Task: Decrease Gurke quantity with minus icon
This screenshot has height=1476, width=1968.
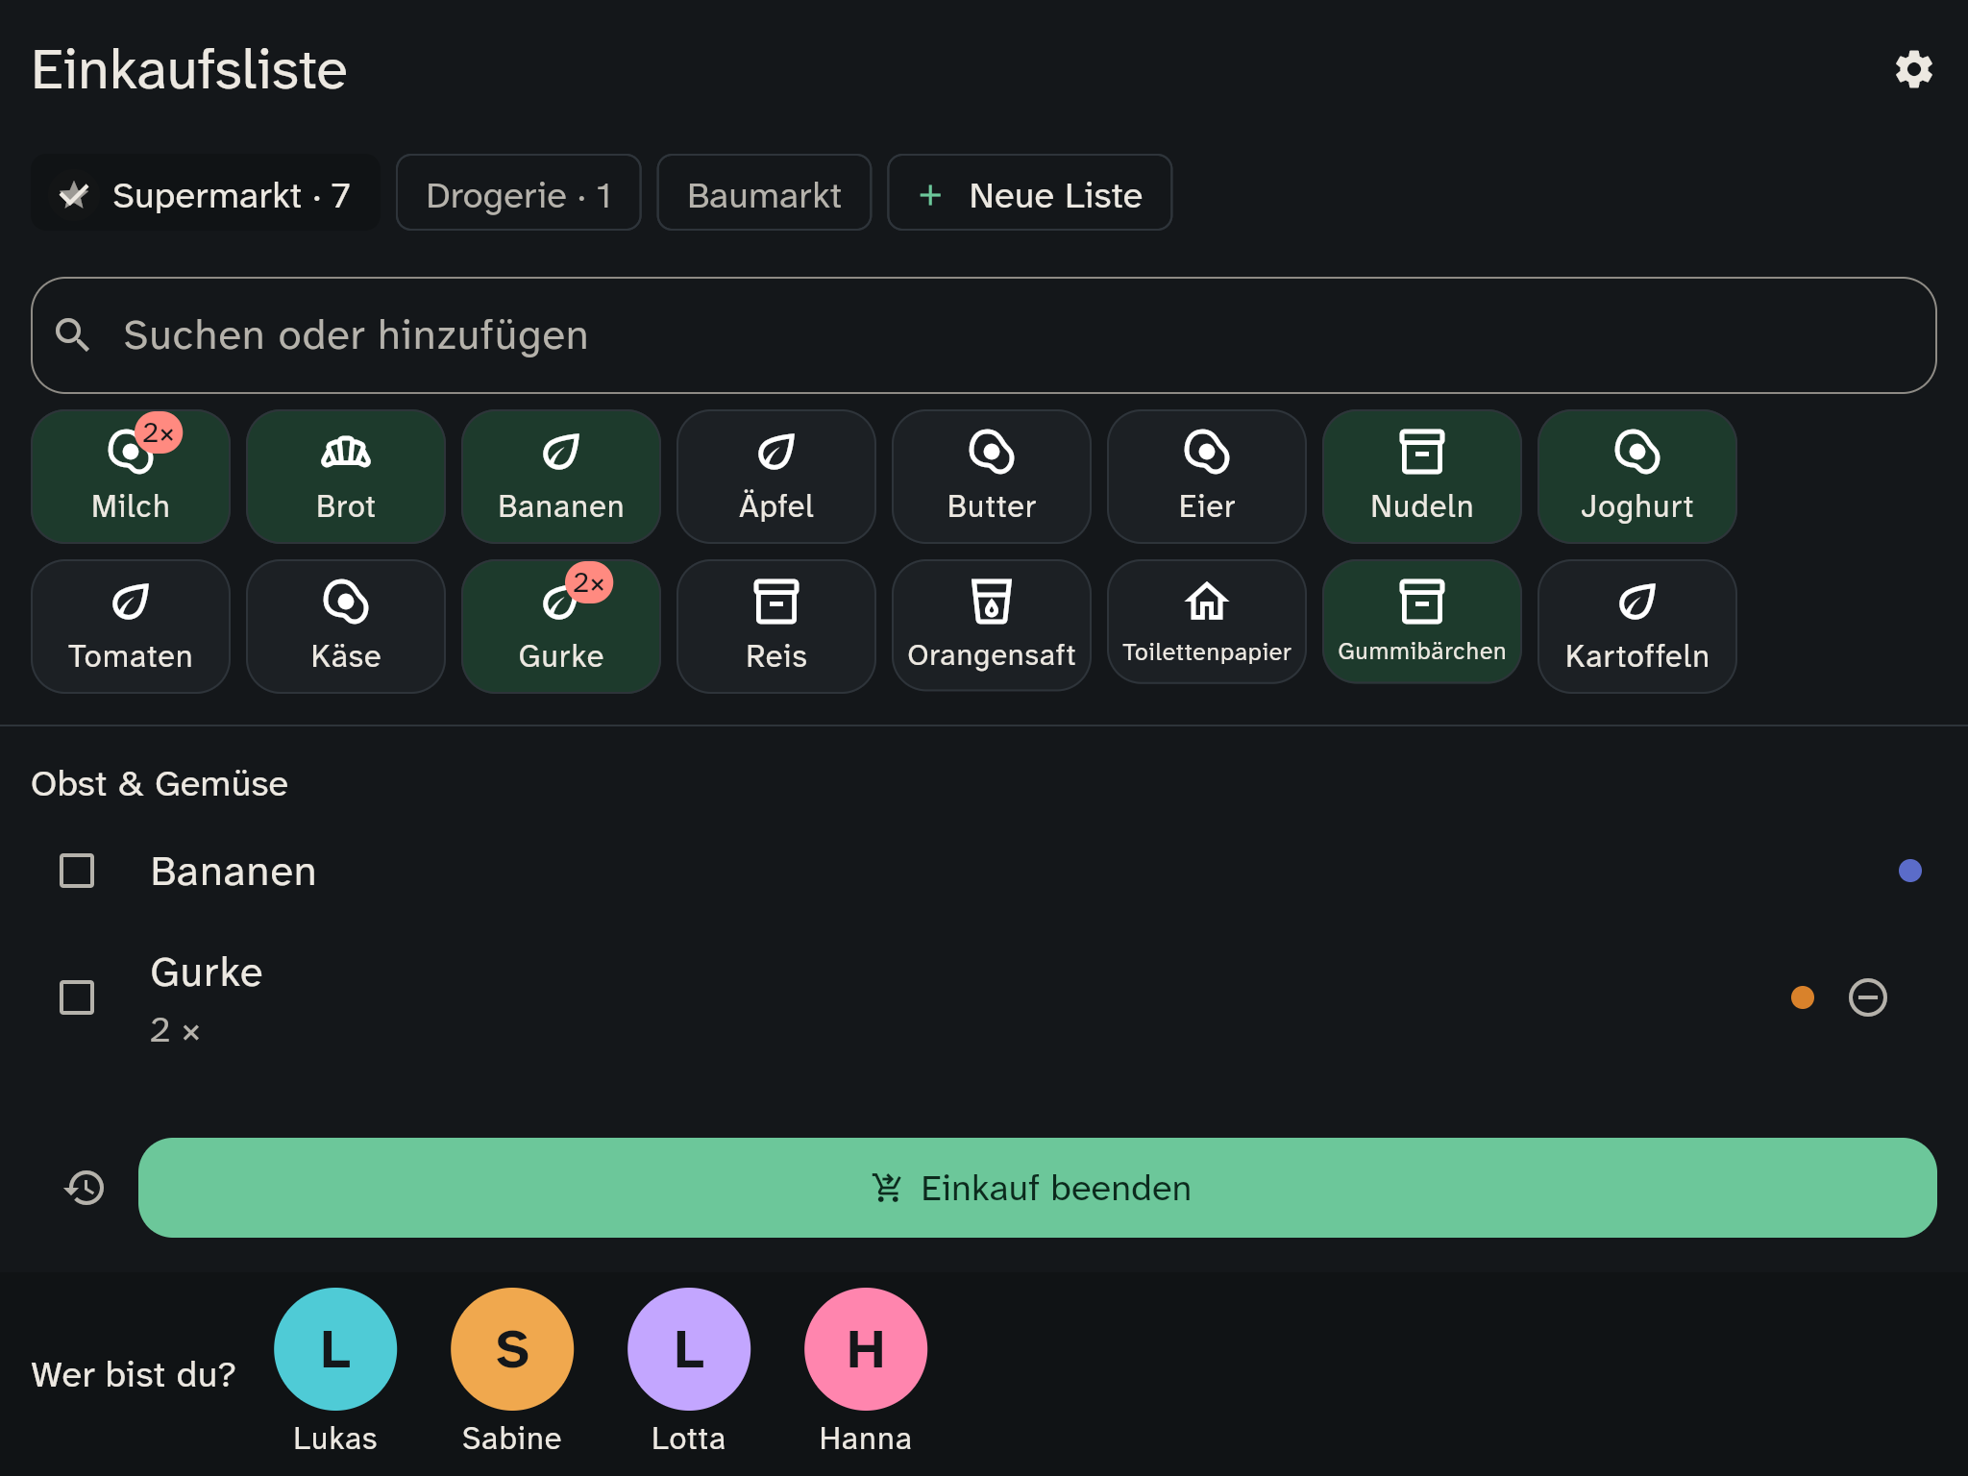Action: (1867, 997)
